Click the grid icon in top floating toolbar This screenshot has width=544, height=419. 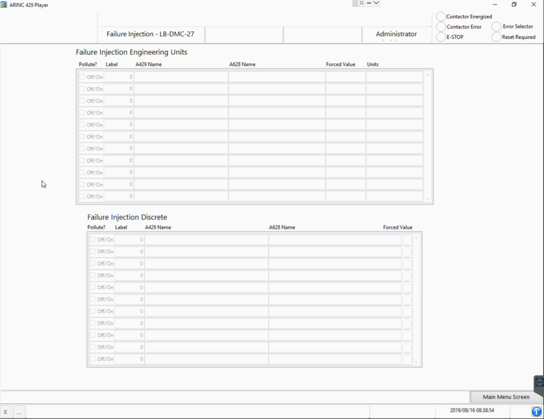355,3
